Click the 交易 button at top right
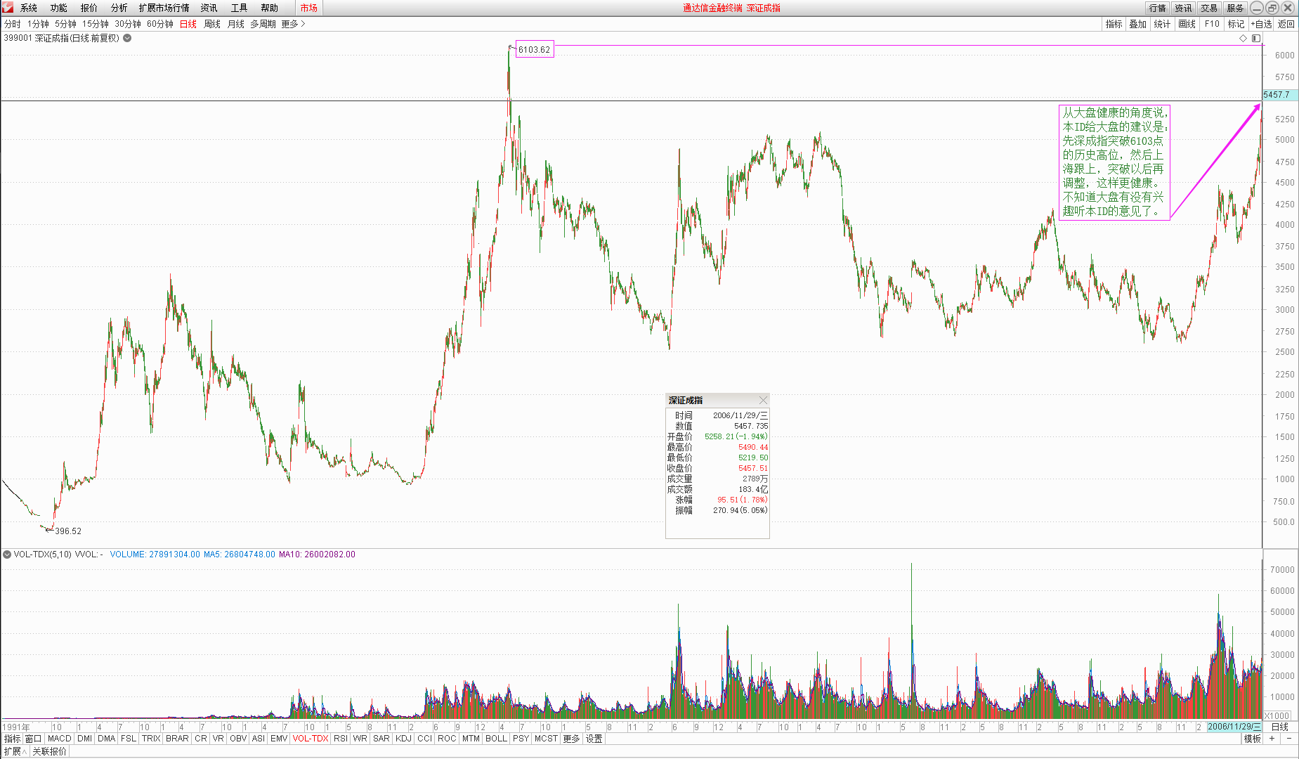Viewport: 1299px width, 759px height. (x=1209, y=8)
